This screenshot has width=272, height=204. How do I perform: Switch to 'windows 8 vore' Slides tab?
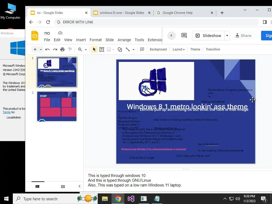point(122,13)
